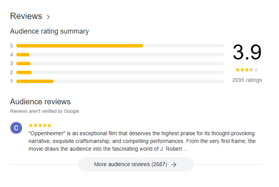Click the Audience rating summary heading
This screenshot has width=279, height=187.
click(x=49, y=31)
